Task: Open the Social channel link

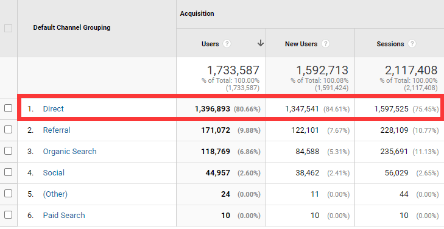Action: click(54, 173)
